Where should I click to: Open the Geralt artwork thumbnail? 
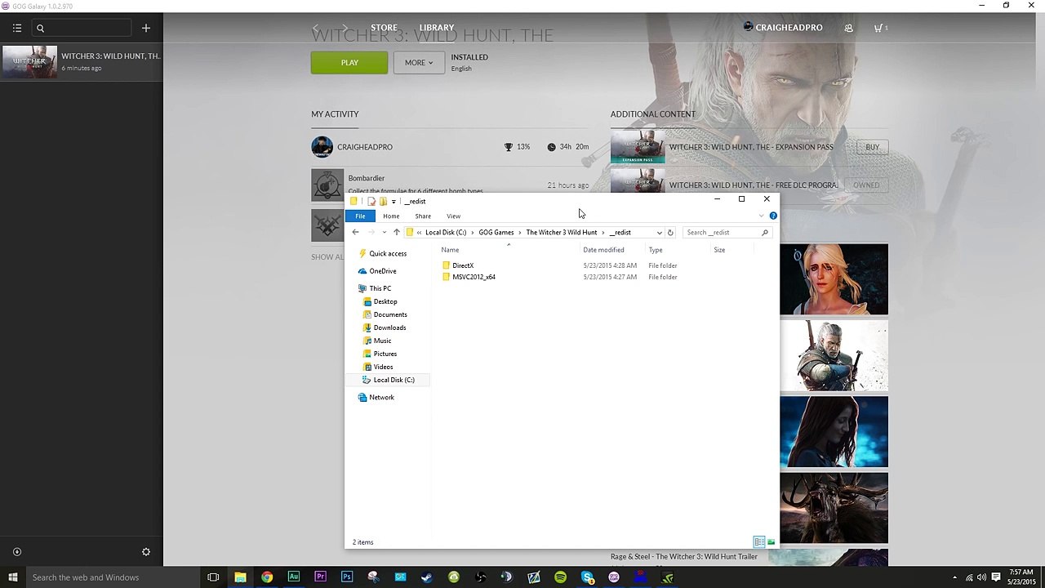[834, 355]
